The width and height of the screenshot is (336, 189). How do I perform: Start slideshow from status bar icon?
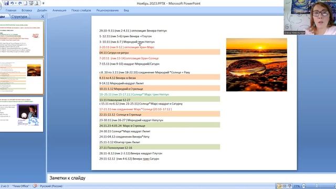point(290,186)
